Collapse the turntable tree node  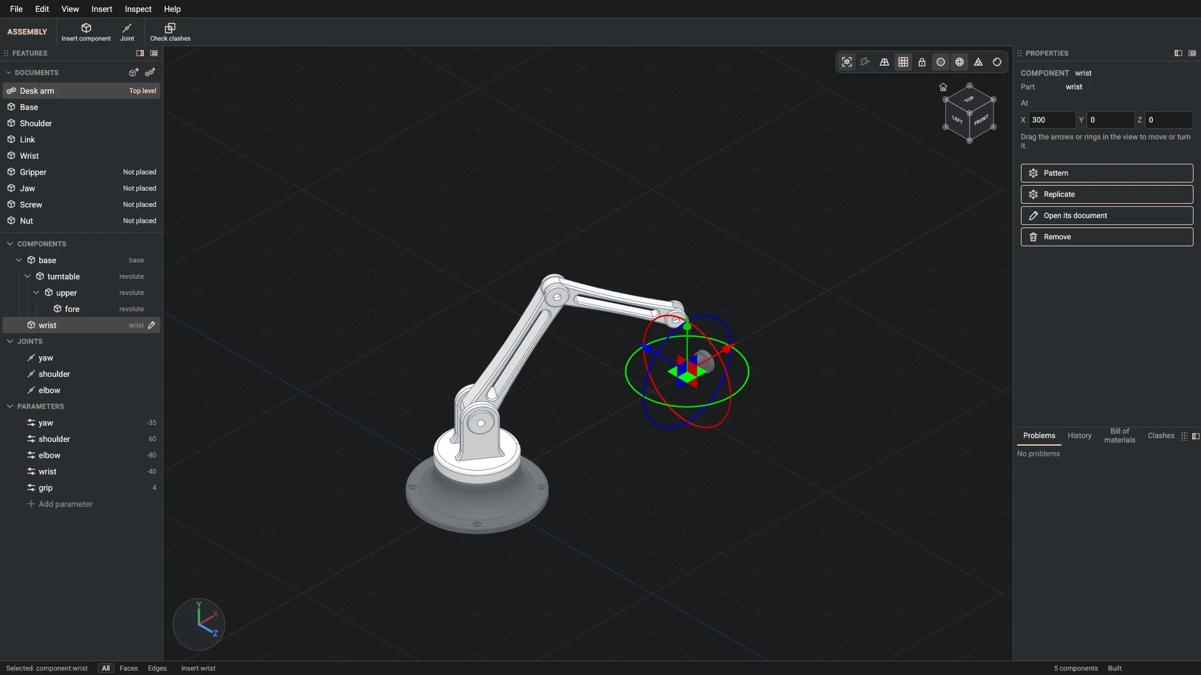(28, 276)
